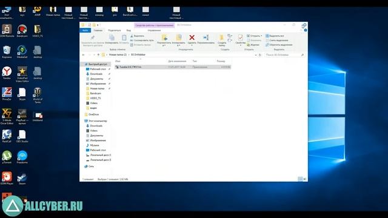Click Снять выделение (Select none) in ribbon

pyautogui.click(x=277, y=41)
